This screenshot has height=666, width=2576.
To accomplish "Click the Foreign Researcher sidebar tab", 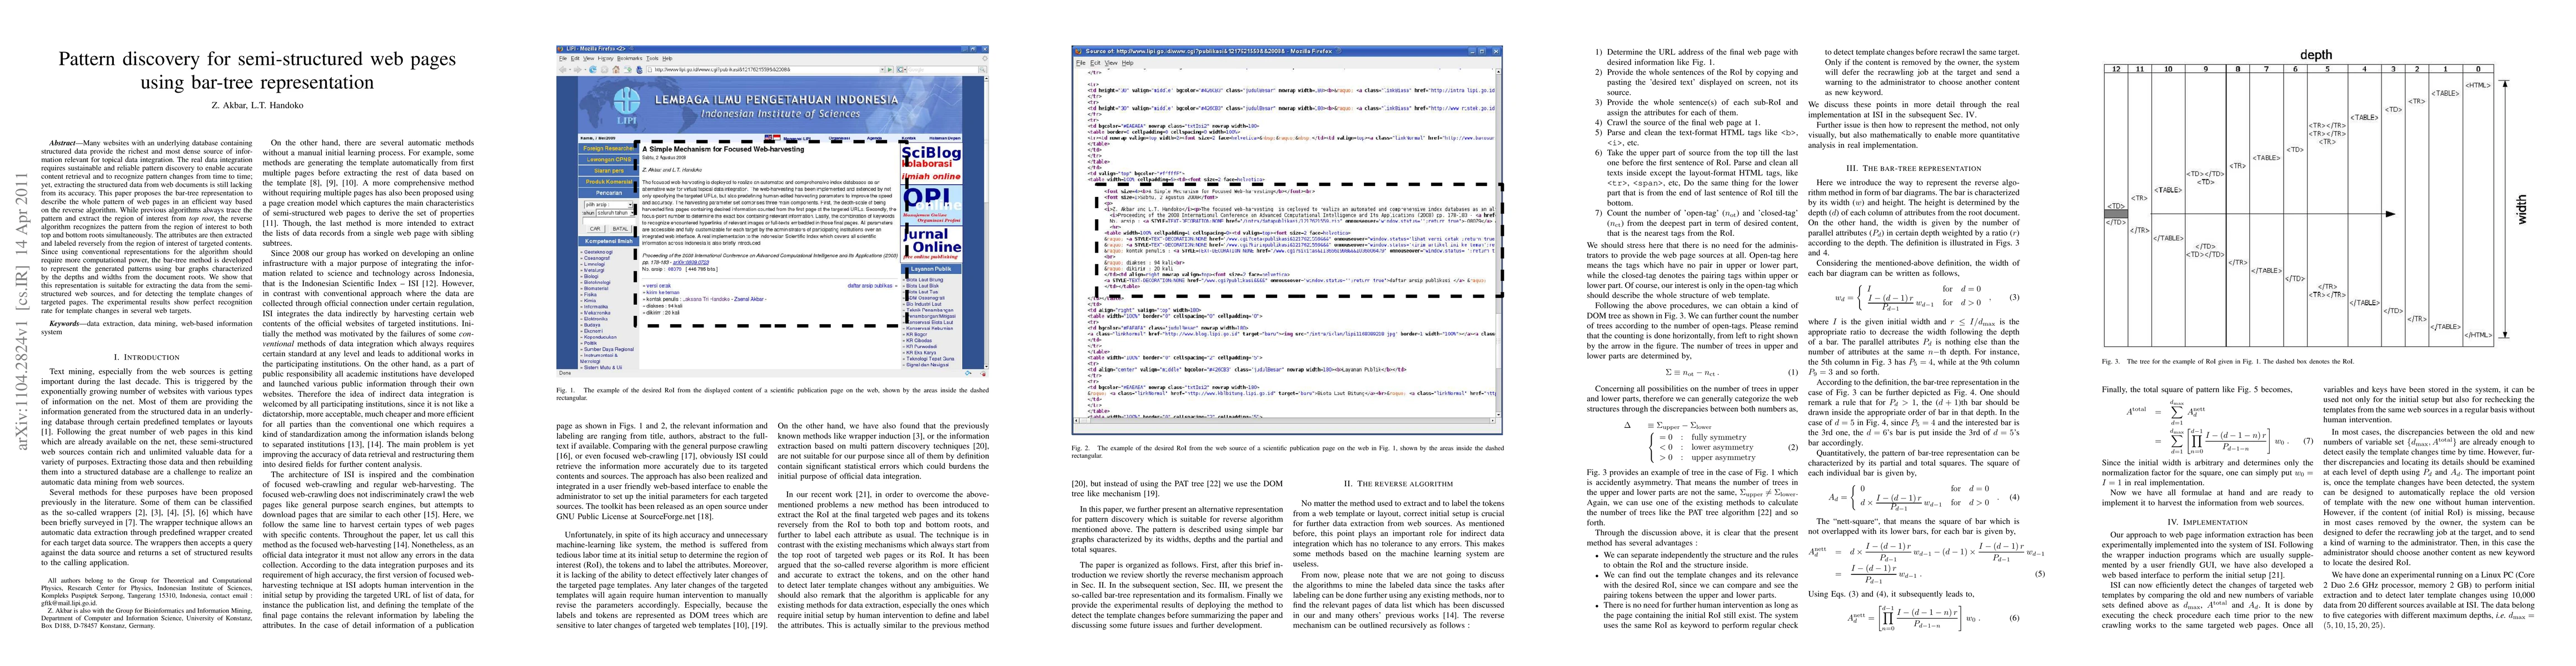I will tap(608, 149).
